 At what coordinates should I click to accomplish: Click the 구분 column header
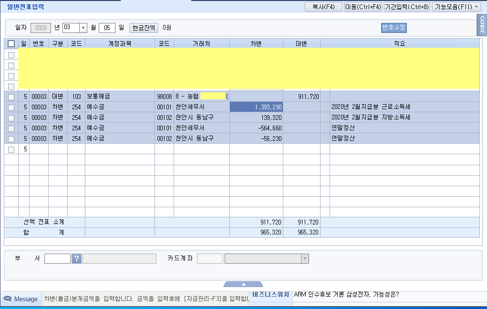pos(58,43)
